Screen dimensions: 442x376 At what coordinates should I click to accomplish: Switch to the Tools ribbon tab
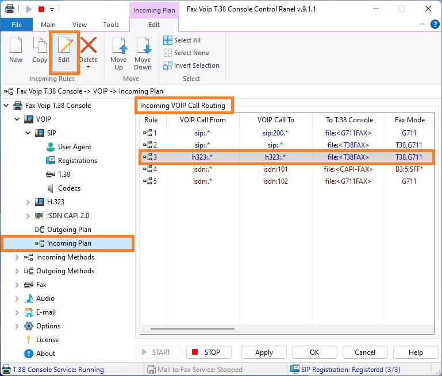(x=111, y=25)
